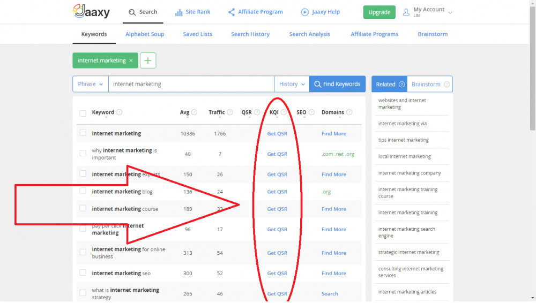Click the magnifier icon next to Search
The width and height of the screenshot is (536, 303).
click(132, 12)
